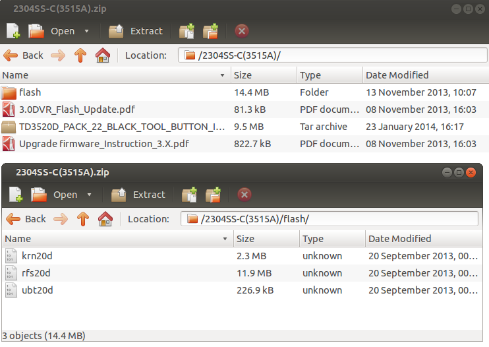Click the Name column sort arrow in upper window
This screenshot has height=347, width=489.
pyautogui.click(x=222, y=75)
